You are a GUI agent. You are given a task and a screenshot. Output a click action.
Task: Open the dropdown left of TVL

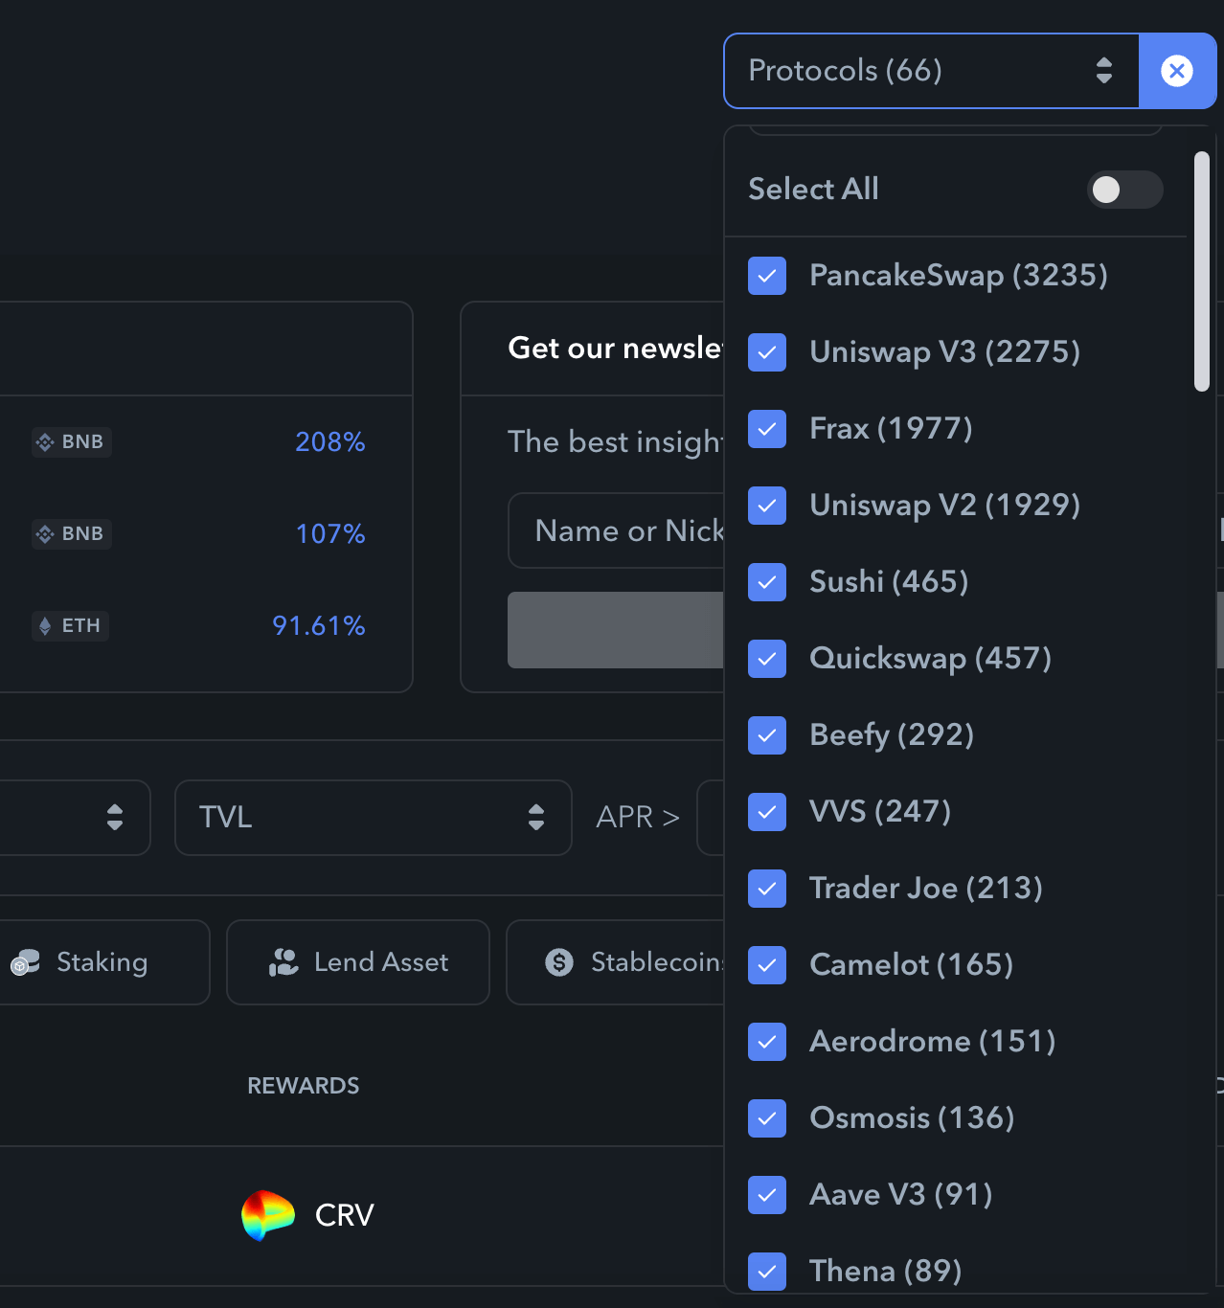[x=75, y=818]
